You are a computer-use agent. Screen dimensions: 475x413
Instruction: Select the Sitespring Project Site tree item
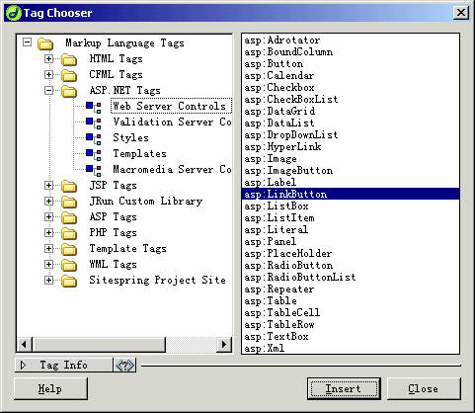pyautogui.click(x=157, y=281)
